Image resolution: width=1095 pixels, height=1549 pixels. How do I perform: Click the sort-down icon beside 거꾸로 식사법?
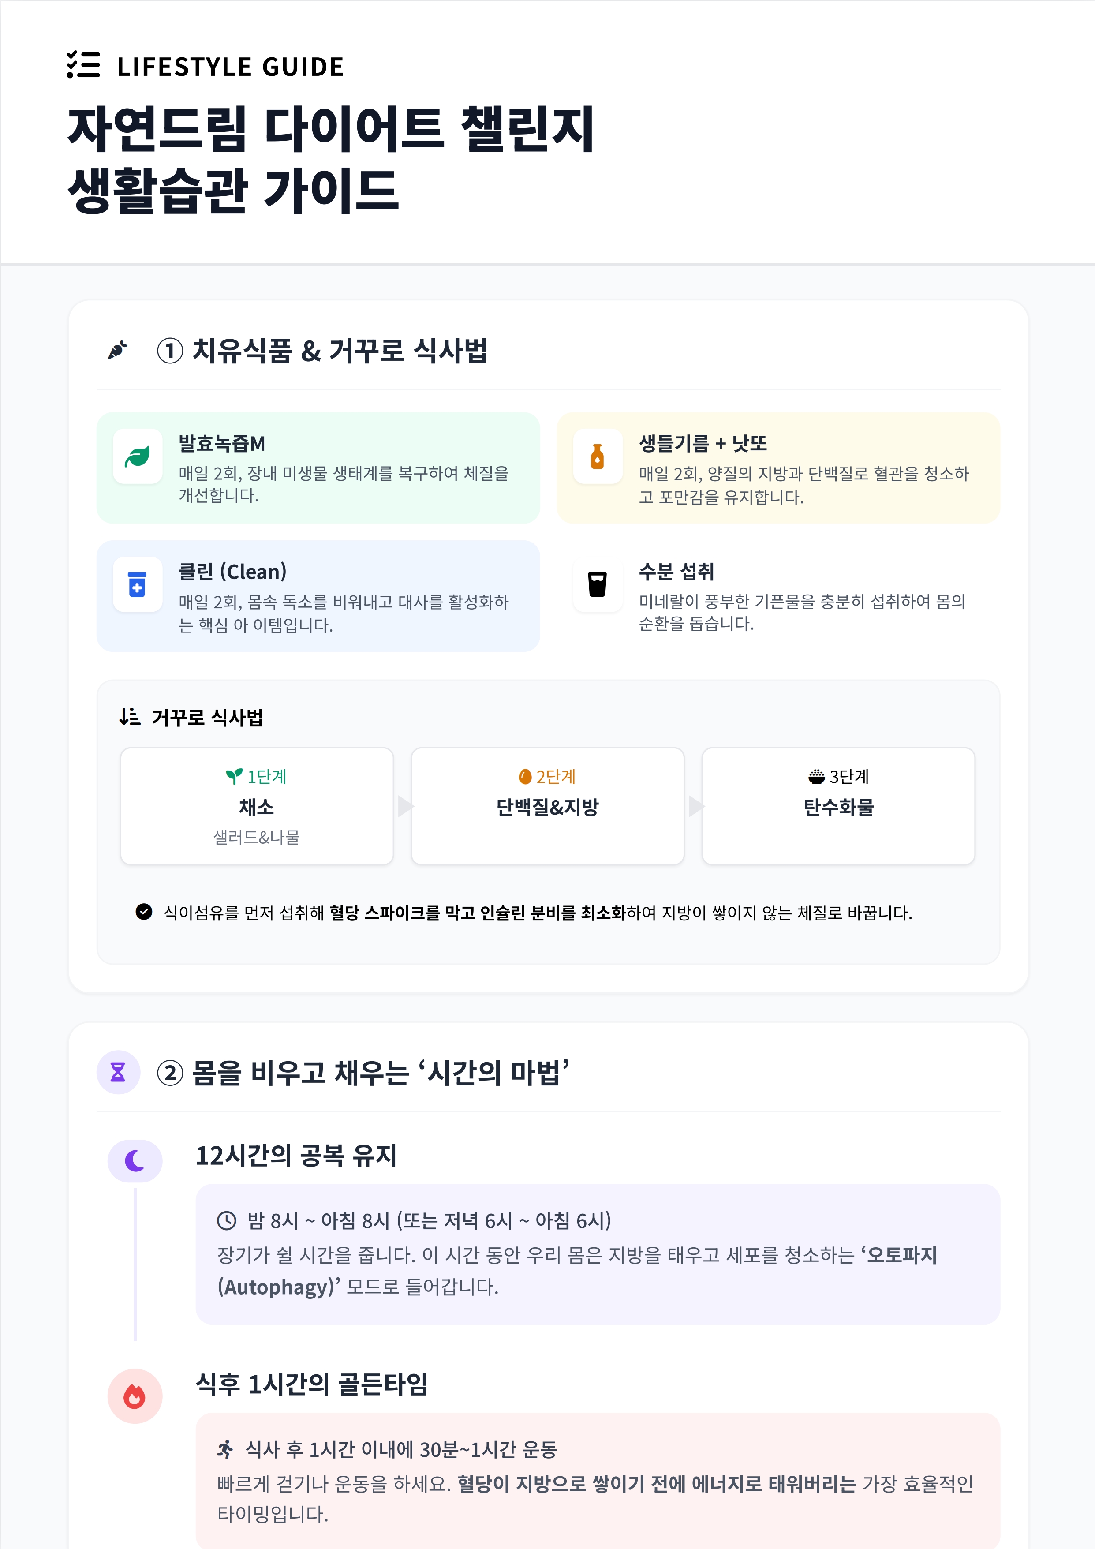tap(129, 716)
